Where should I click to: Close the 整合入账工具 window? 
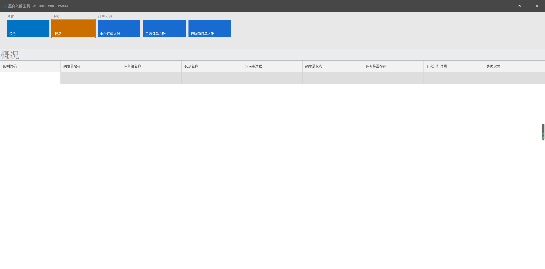[x=537, y=6]
